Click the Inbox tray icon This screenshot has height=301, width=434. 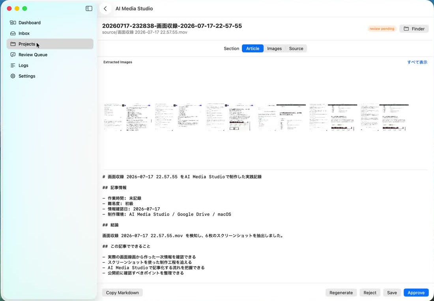[x=13, y=33]
